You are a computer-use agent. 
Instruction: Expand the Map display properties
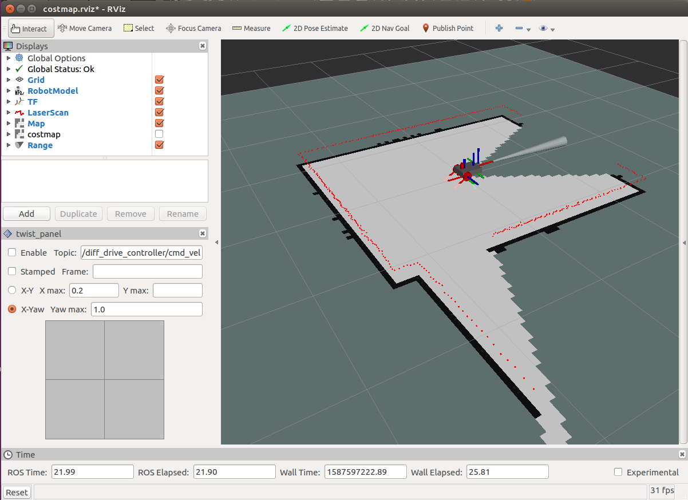point(8,123)
